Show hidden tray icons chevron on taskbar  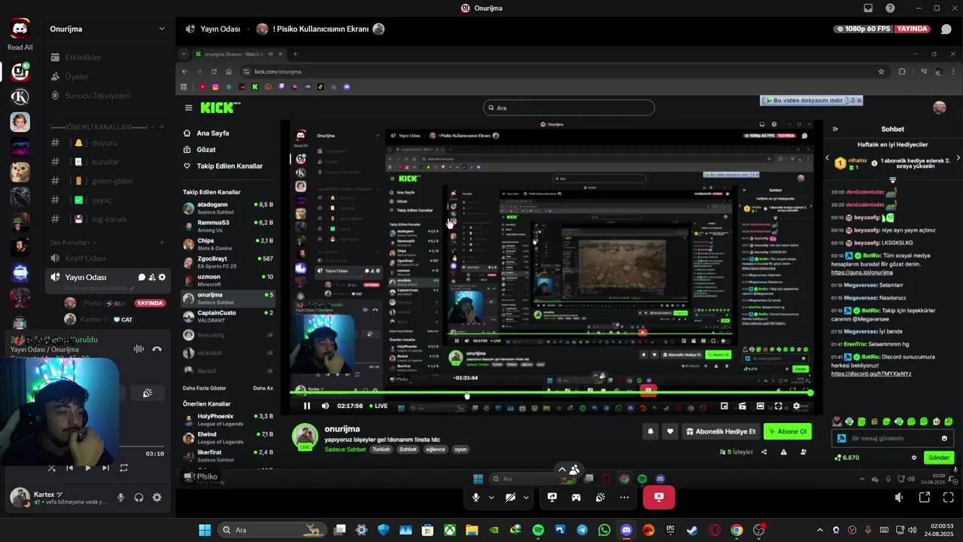tap(820, 530)
